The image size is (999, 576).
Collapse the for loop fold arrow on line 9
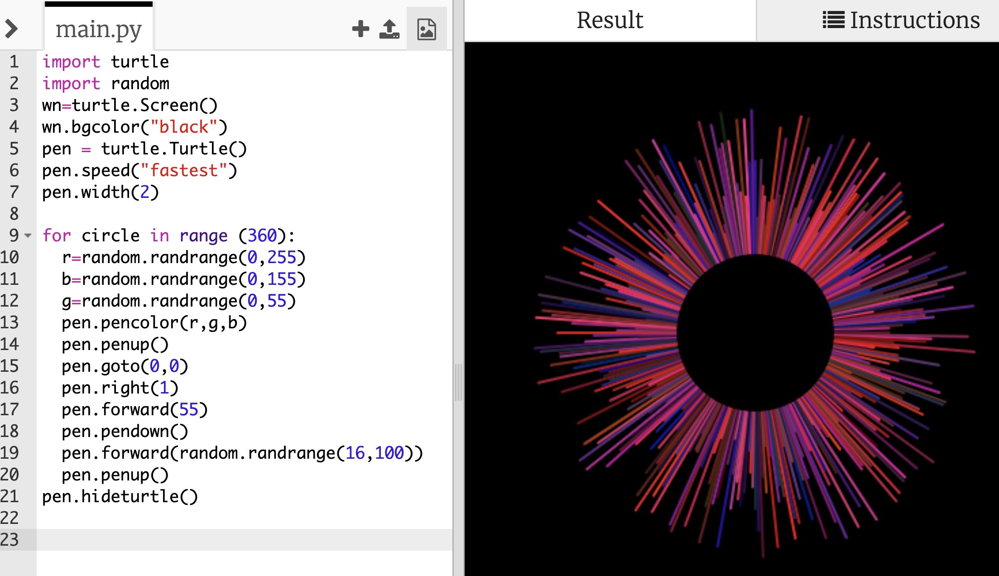tap(28, 235)
